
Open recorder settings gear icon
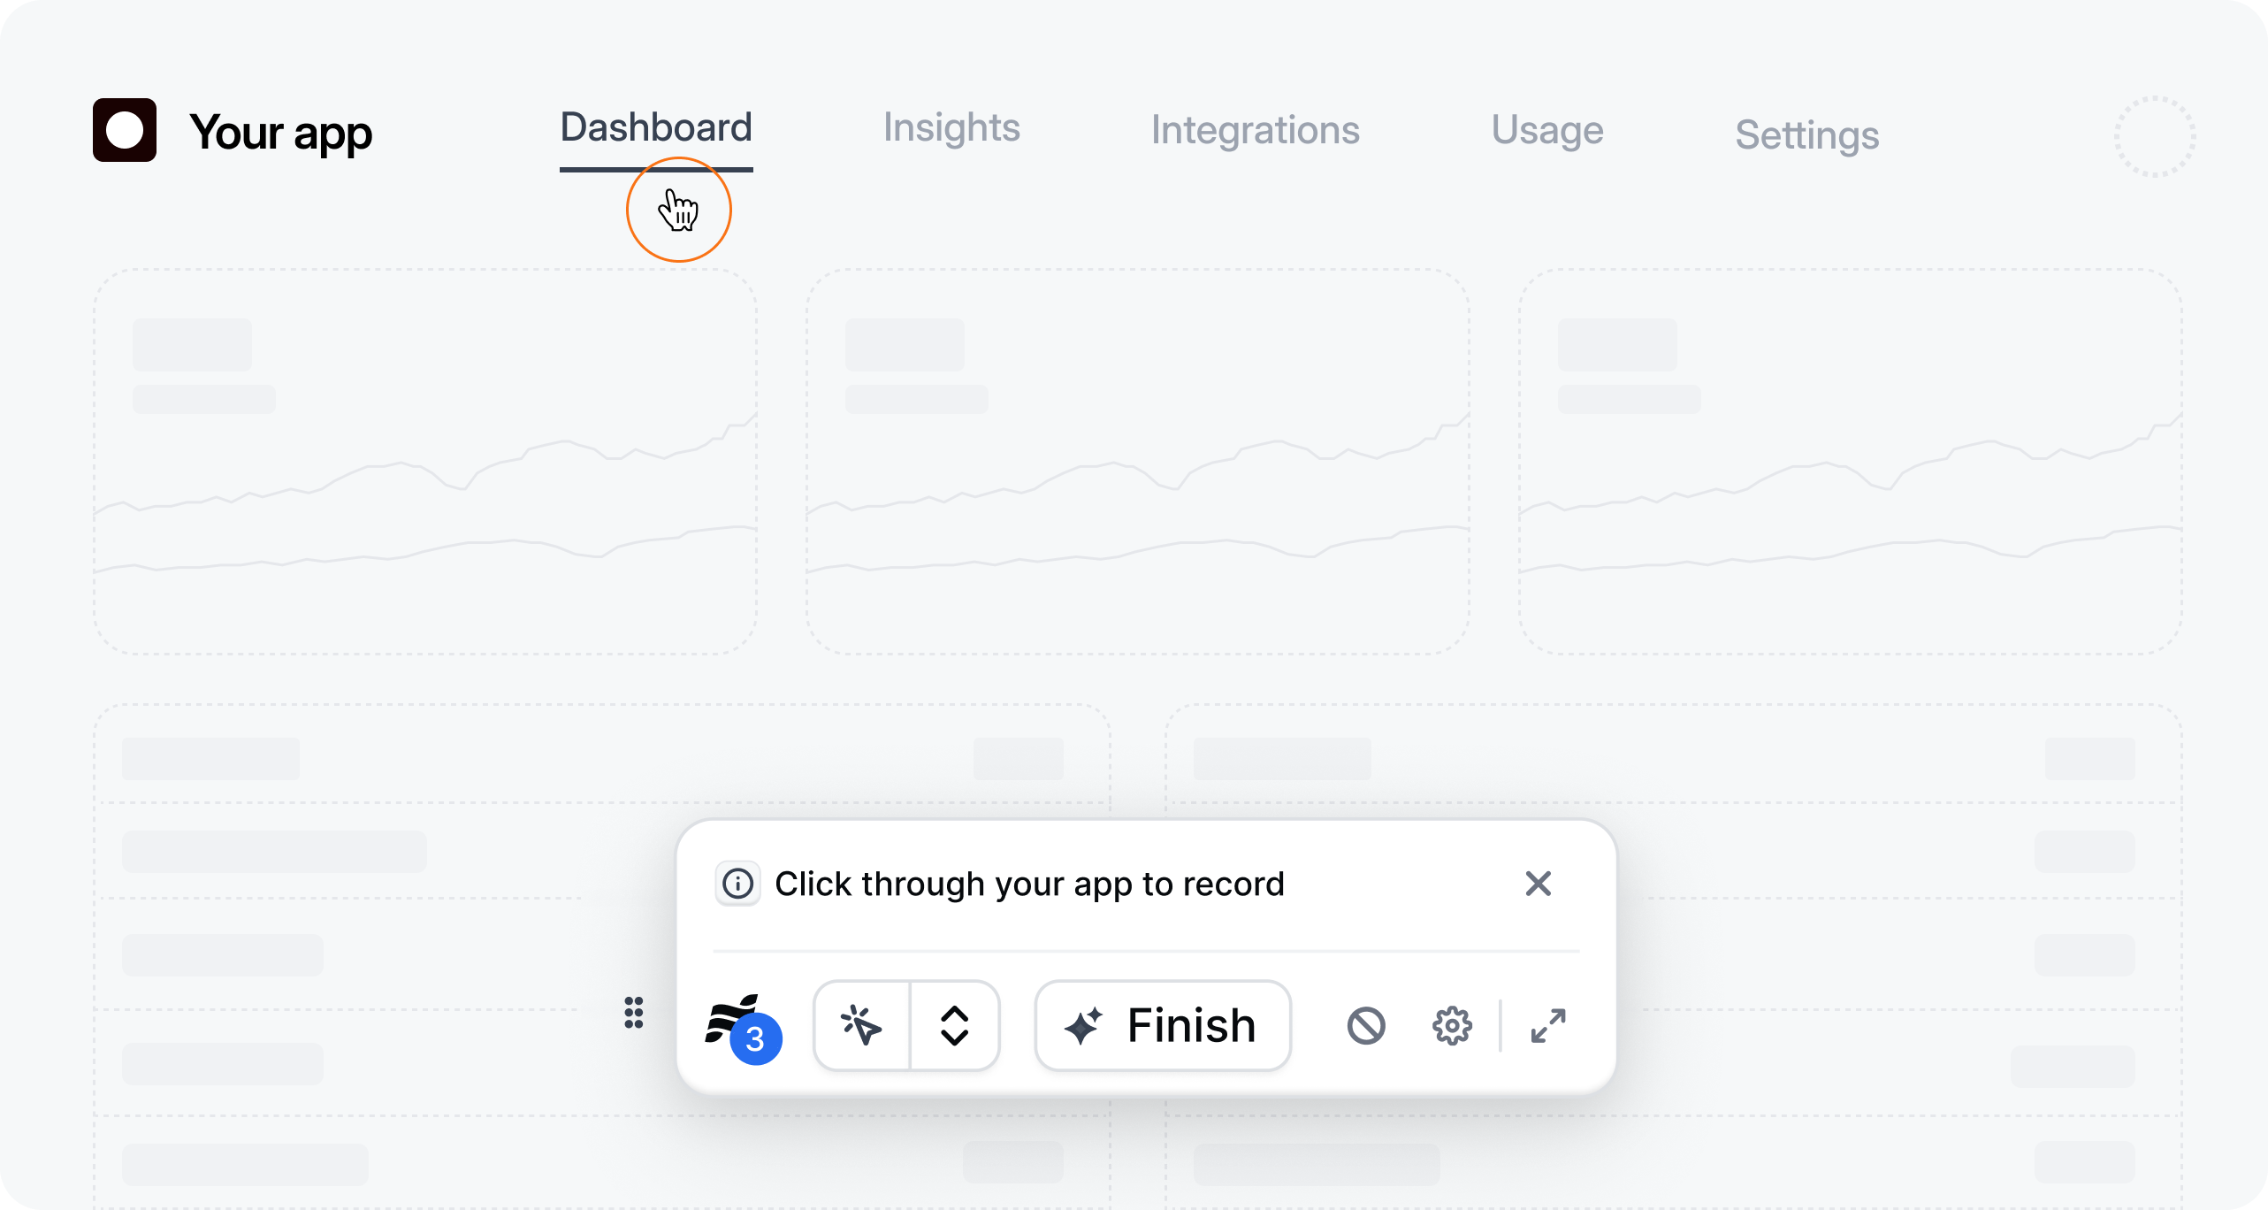click(1452, 1026)
